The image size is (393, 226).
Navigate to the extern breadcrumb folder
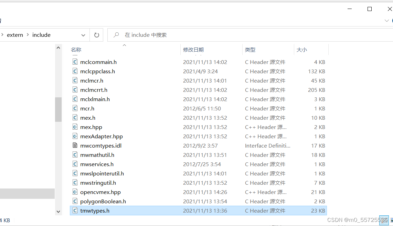[x=15, y=35]
